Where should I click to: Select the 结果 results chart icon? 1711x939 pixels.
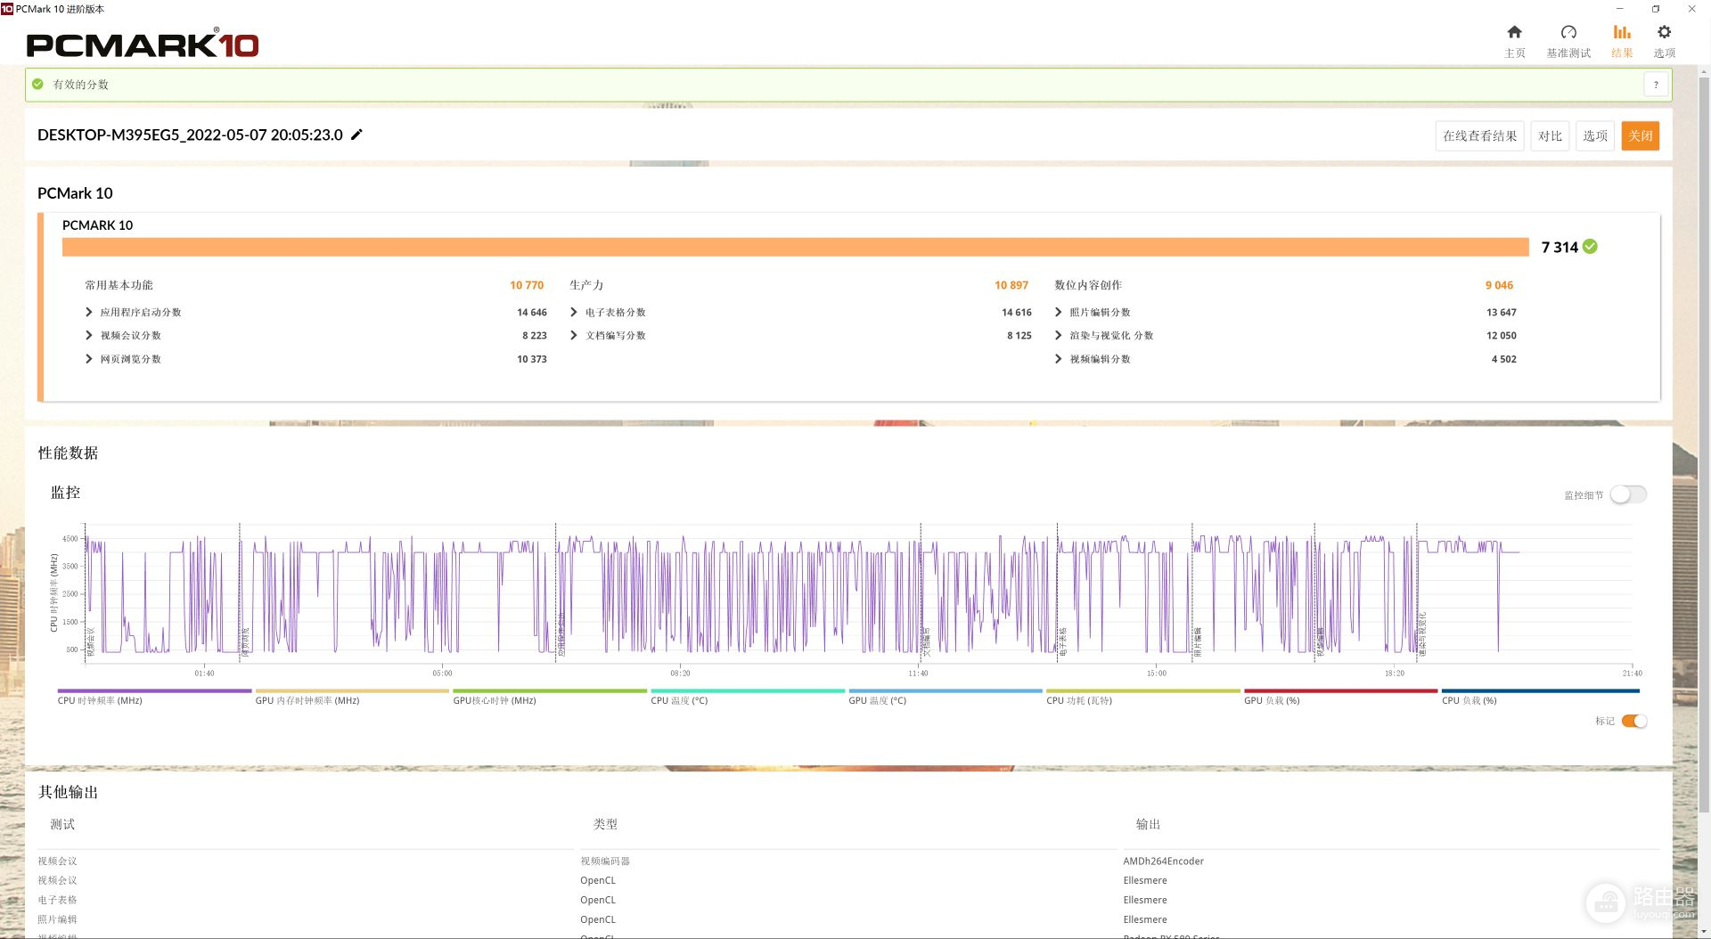coord(1622,33)
